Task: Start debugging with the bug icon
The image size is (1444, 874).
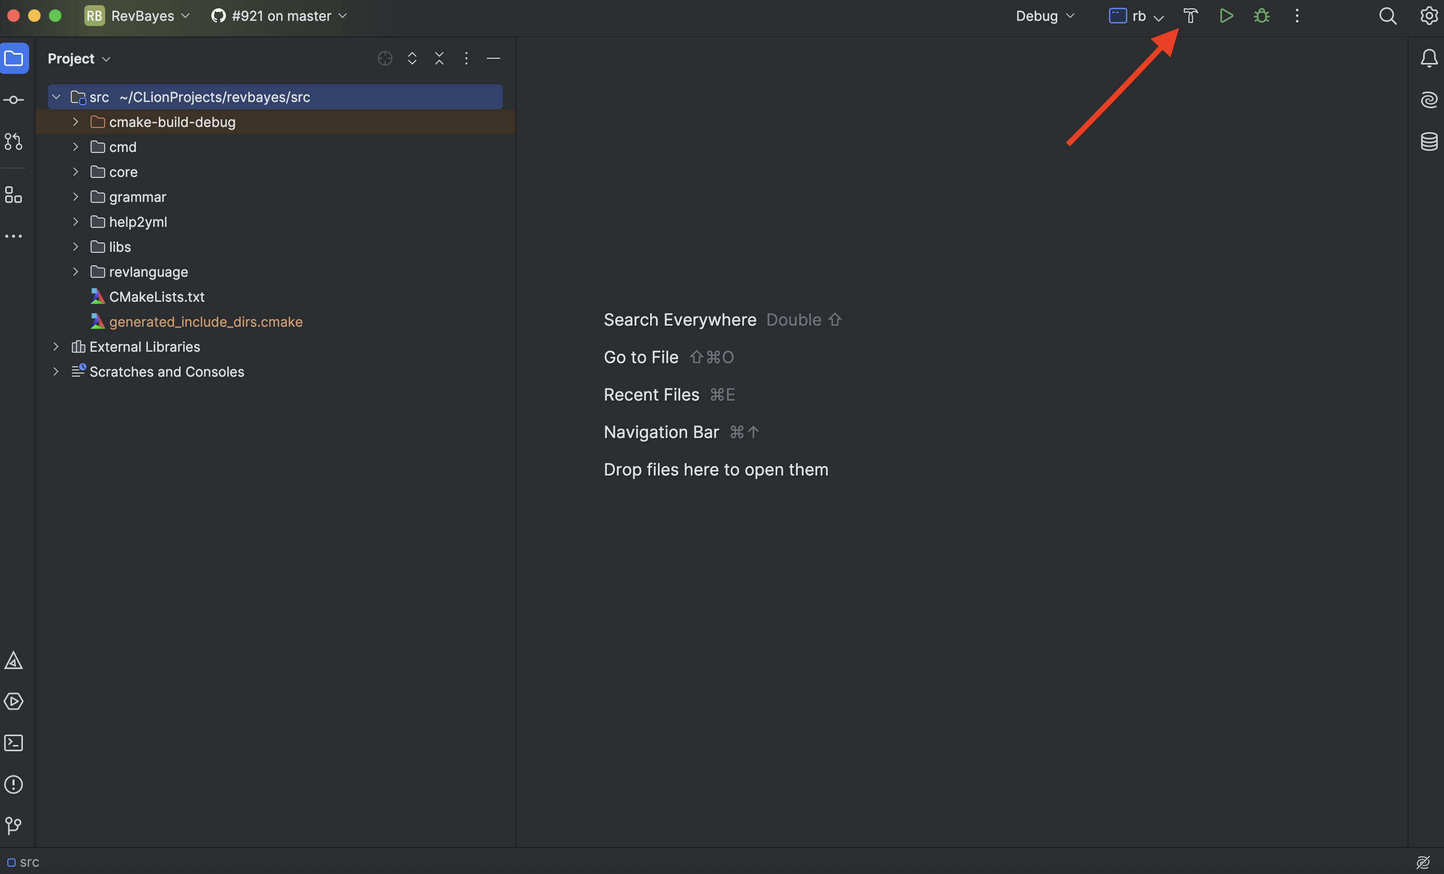Action: 1261,16
